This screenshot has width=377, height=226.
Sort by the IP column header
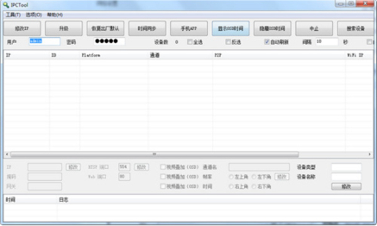point(26,55)
